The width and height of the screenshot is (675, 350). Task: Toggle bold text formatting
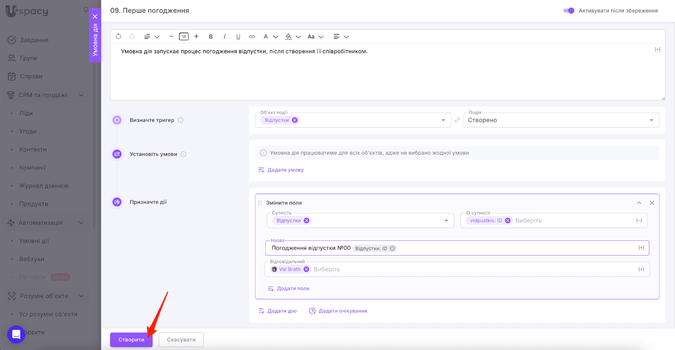click(x=211, y=37)
